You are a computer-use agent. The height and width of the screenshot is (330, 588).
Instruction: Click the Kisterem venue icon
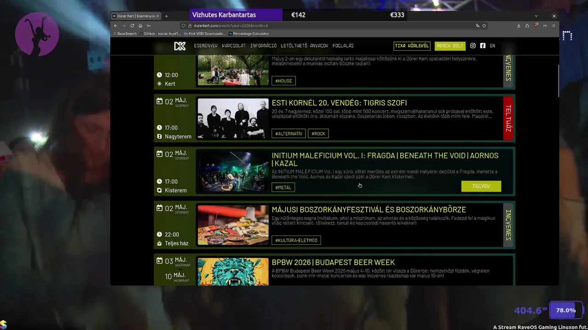point(159,190)
